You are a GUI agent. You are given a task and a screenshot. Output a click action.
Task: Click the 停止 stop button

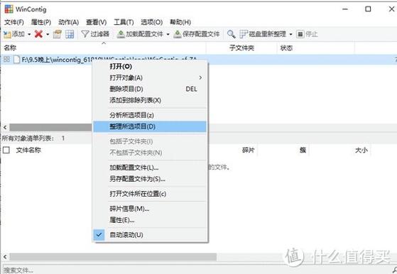(x=307, y=34)
